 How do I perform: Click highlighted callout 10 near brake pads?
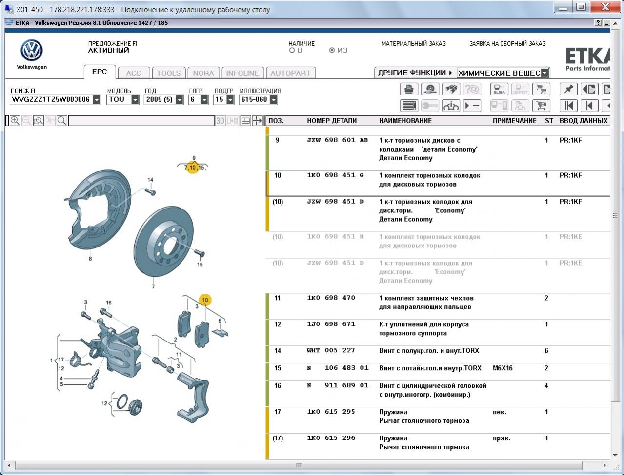point(205,300)
